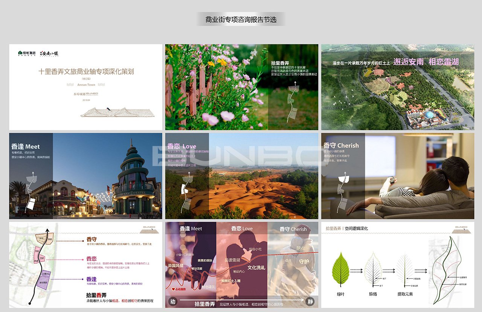The height and width of the screenshot is (312, 482).
Task: Click the 静 label at curve end
Action: coord(311,301)
